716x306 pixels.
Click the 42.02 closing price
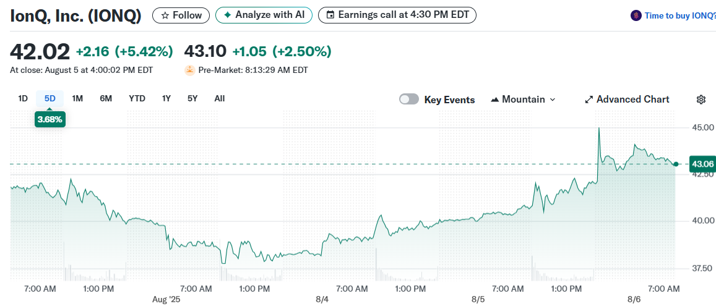click(40, 51)
